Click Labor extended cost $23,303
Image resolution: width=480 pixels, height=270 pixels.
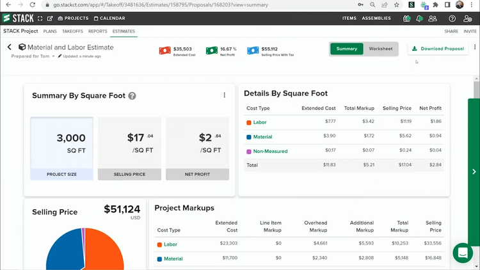tap(228, 243)
